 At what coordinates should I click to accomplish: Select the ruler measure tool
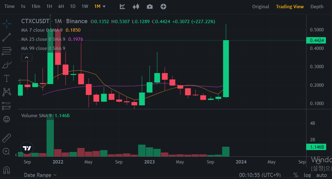7,138
